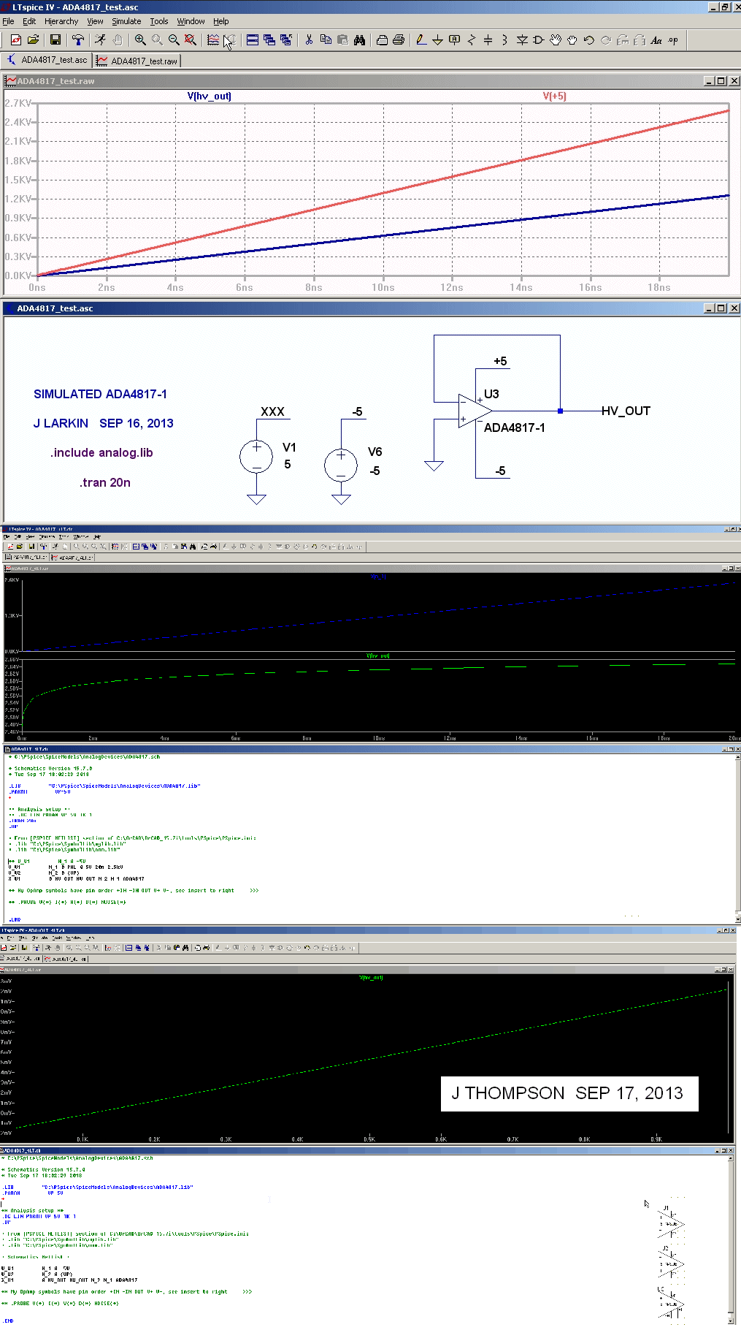
Task: Open the Window menu
Action: coord(191,21)
